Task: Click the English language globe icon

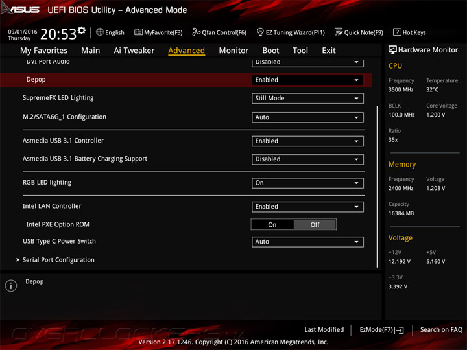Action: tap(101, 32)
